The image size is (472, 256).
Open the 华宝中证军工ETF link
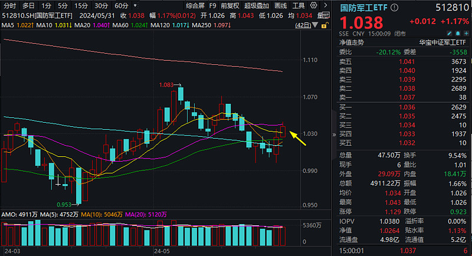click(x=442, y=42)
